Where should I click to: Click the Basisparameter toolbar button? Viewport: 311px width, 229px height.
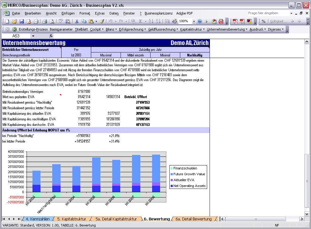[x=61, y=29]
